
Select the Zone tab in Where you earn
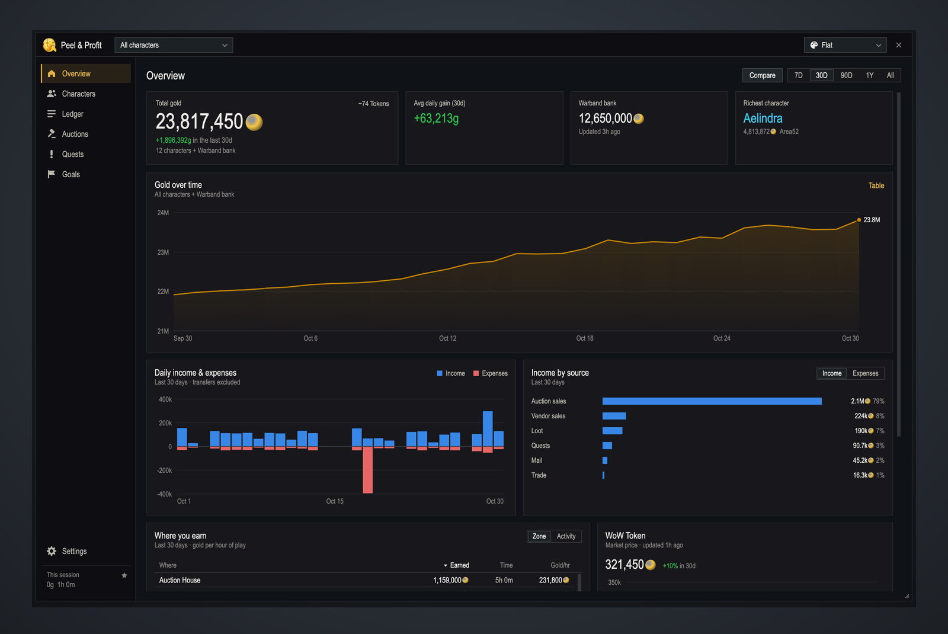(539, 536)
